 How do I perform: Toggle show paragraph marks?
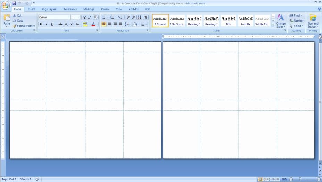(146, 17)
